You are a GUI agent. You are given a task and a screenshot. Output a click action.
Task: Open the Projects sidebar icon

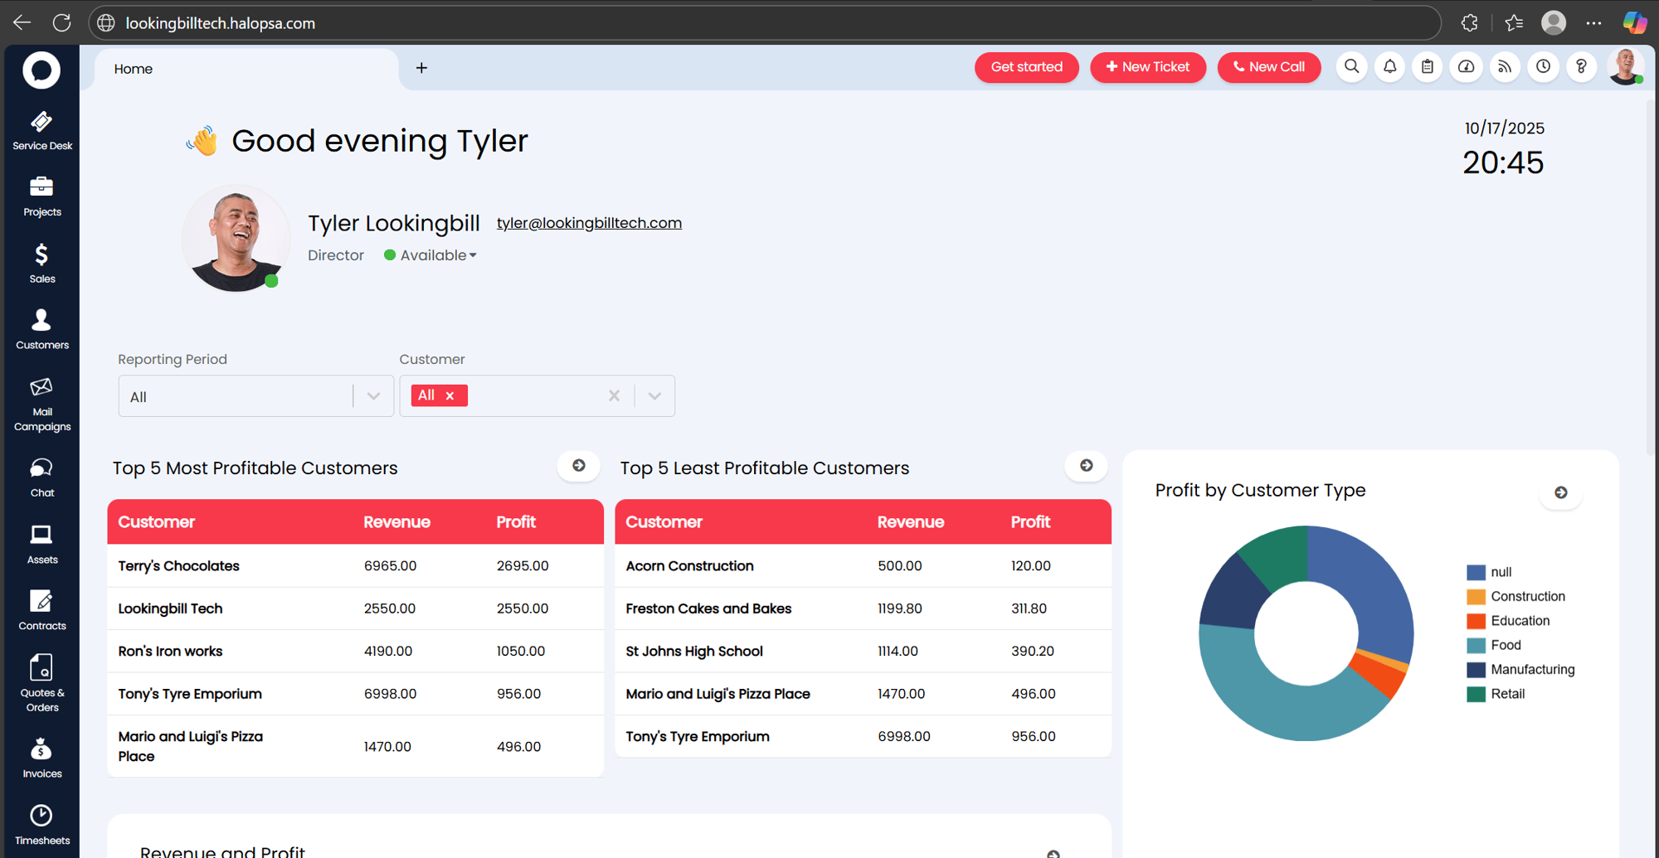(41, 196)
